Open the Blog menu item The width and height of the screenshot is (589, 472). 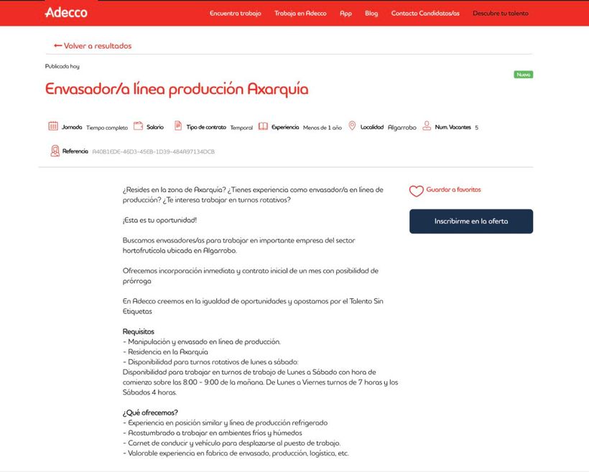(x=371, y=13)
